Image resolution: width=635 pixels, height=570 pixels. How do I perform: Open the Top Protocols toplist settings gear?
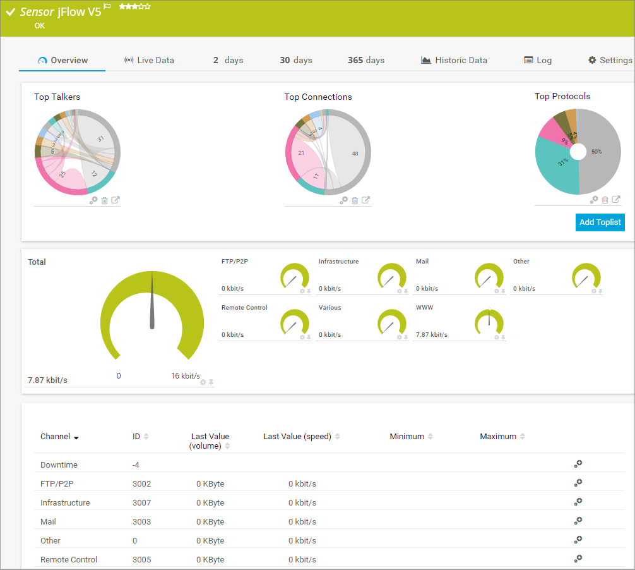[x=594, y=200]
